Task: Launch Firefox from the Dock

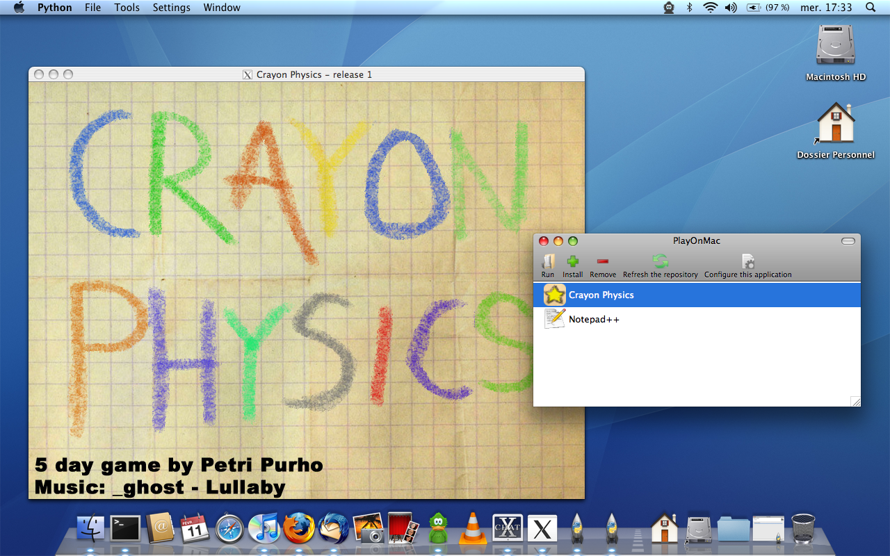Action: pyautogui.click(x=299, y=528)
